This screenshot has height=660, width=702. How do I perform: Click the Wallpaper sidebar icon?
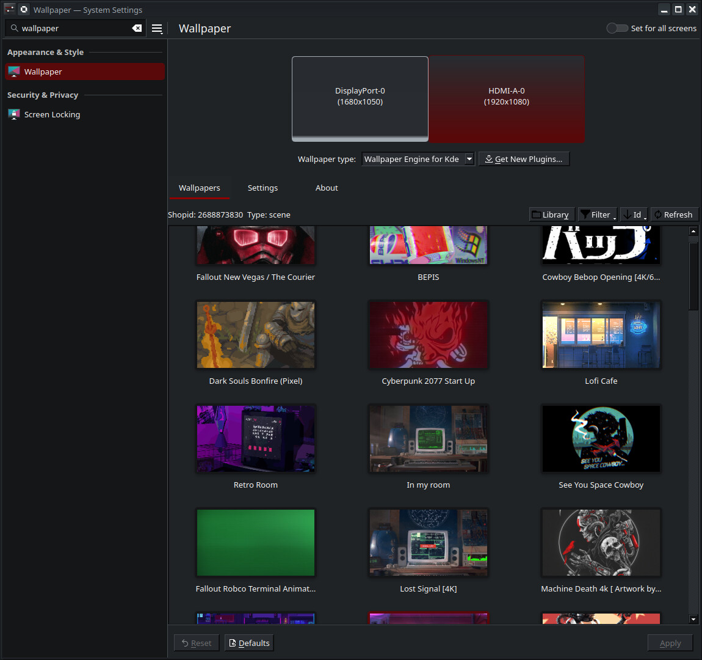(x=14, y=71)
